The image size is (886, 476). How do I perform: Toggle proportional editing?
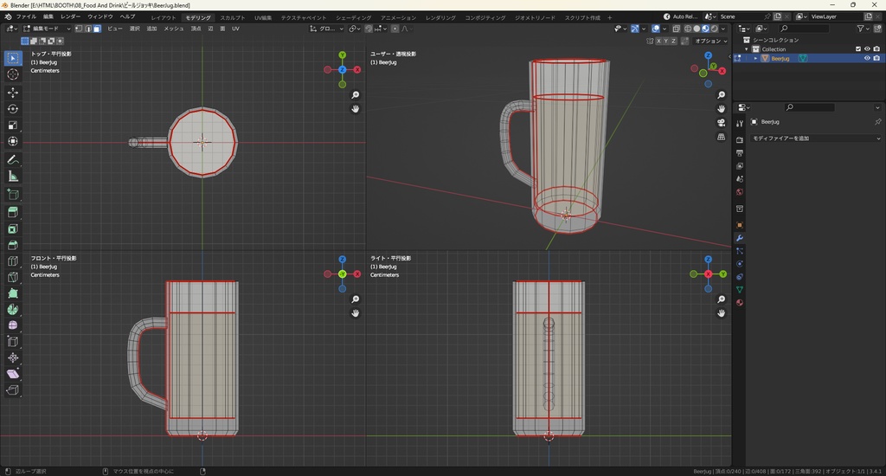[395, 29]
